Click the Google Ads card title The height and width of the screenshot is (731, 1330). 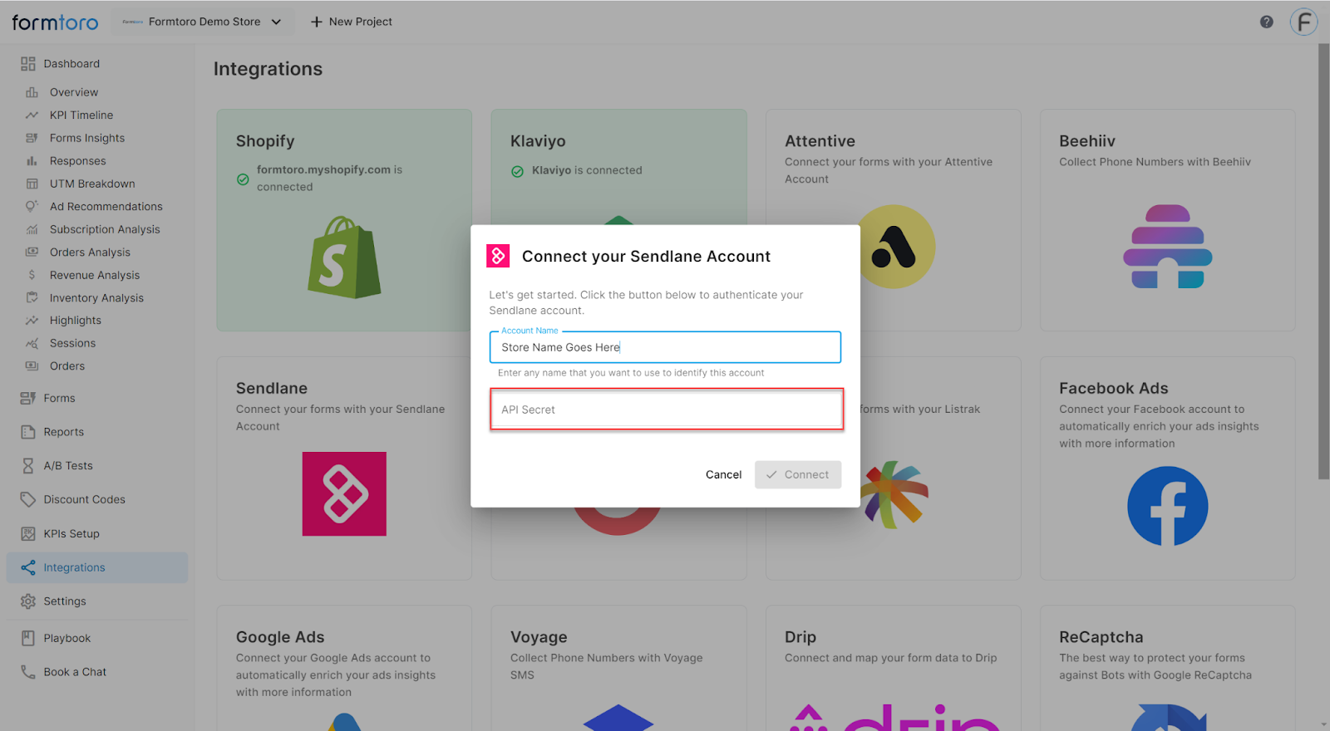[280, 637]
